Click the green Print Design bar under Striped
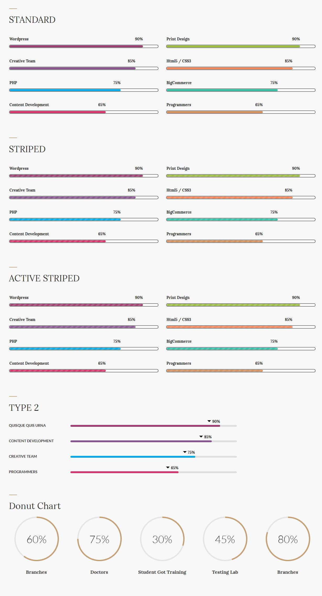 (241, 176)
